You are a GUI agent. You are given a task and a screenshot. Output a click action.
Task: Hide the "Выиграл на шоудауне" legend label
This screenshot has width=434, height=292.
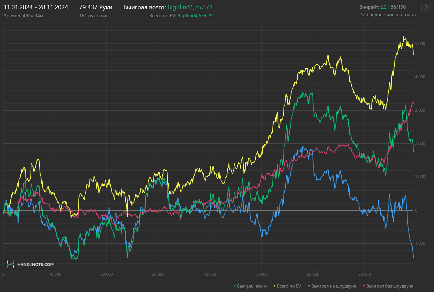334,286
